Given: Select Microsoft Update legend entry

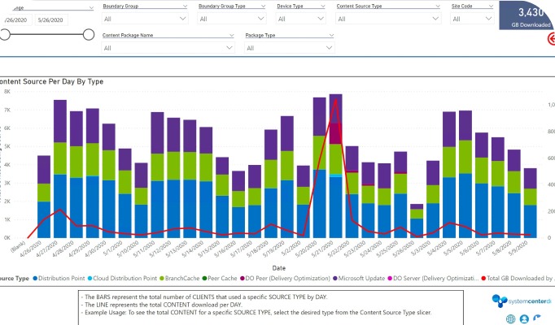Looking at the screenshot, I should (359, 279).
